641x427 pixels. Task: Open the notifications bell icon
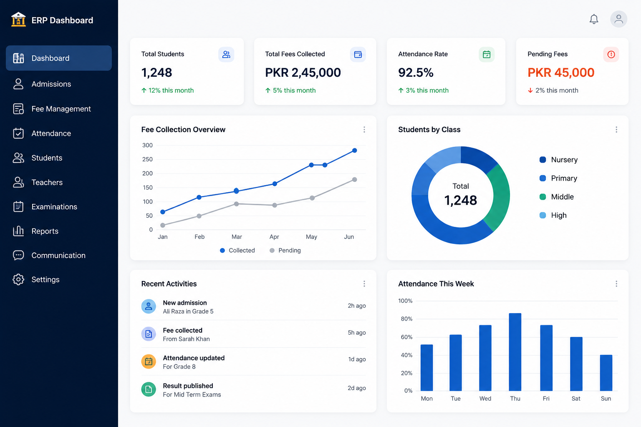594,19
